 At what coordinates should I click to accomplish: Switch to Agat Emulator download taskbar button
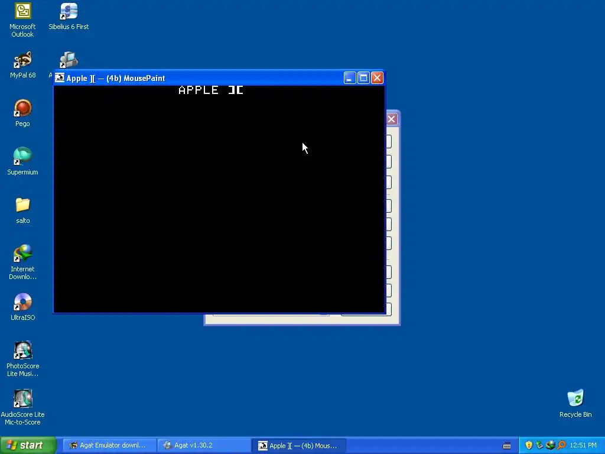pyautogui.click(x=109, y=445)
